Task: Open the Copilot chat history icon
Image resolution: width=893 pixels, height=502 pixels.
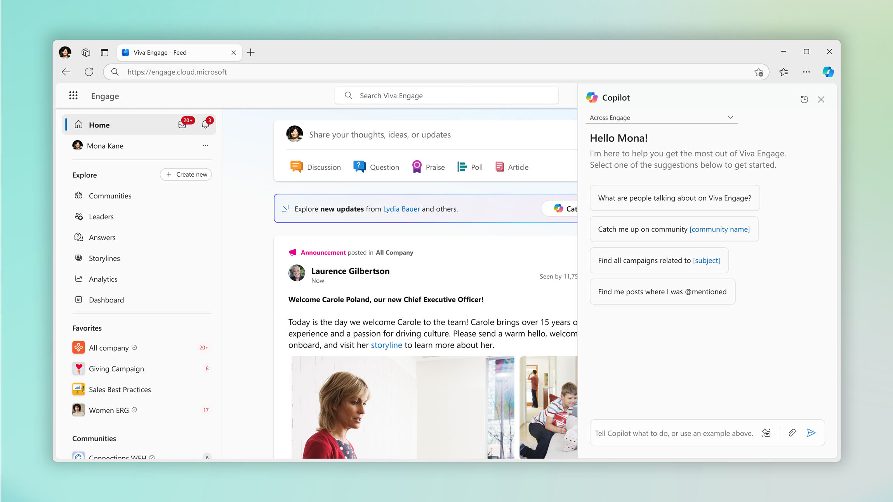Action: coord(804,99)
